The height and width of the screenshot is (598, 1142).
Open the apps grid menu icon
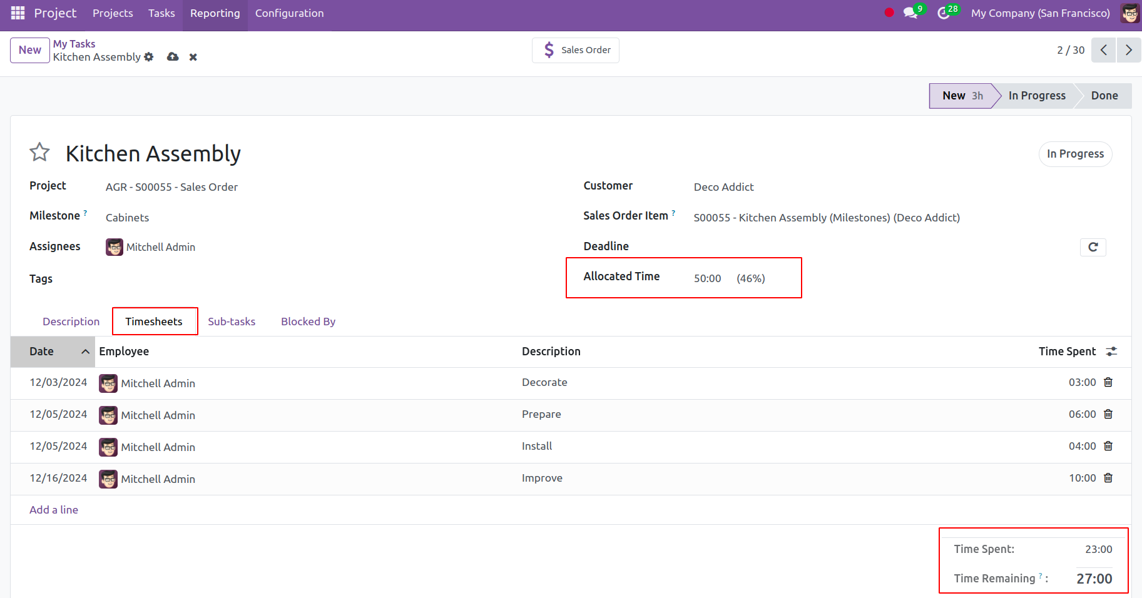point(18,13)
